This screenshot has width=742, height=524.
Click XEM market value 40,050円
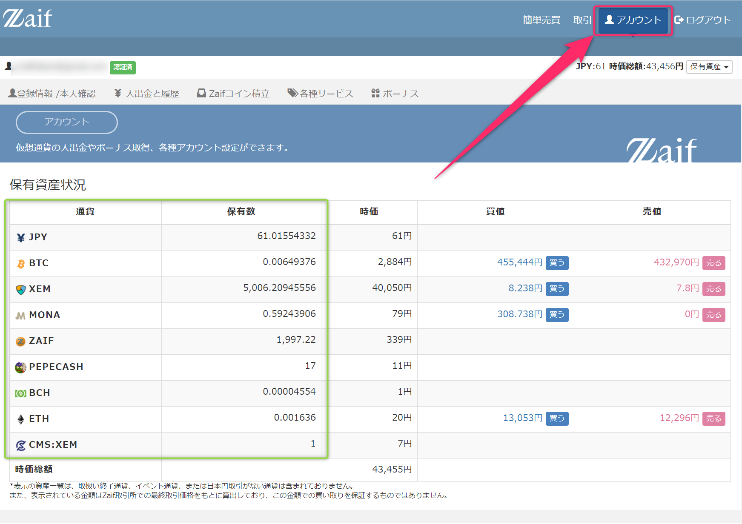(x=392, y=288)
